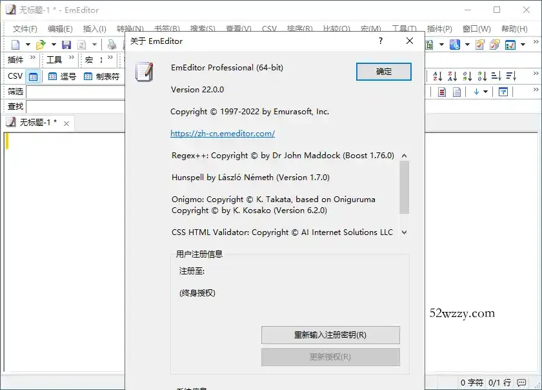Toggle CSV normal mode table icon

tap(33, 76)
